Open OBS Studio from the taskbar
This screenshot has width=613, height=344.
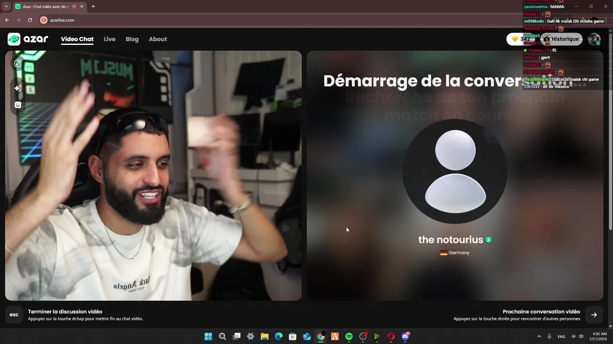pos(363,336)
